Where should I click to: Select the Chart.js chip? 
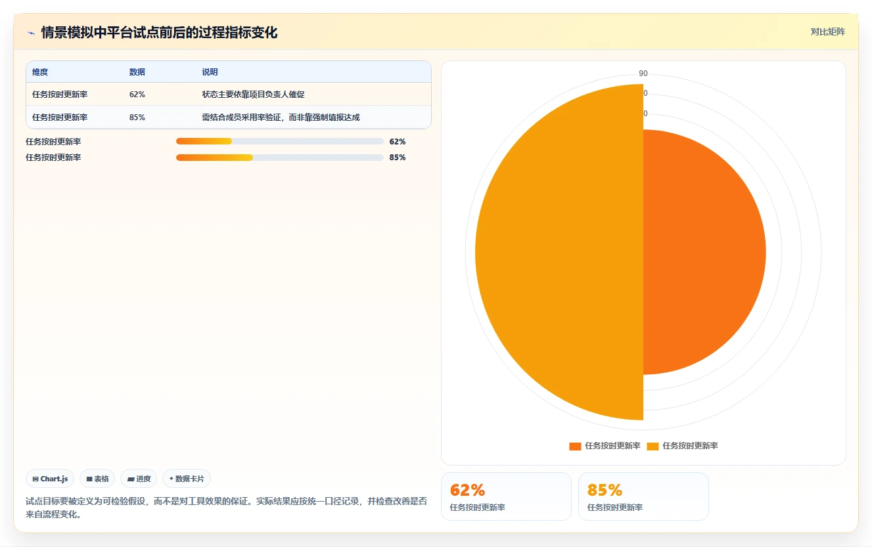click(x=50, y=479)
